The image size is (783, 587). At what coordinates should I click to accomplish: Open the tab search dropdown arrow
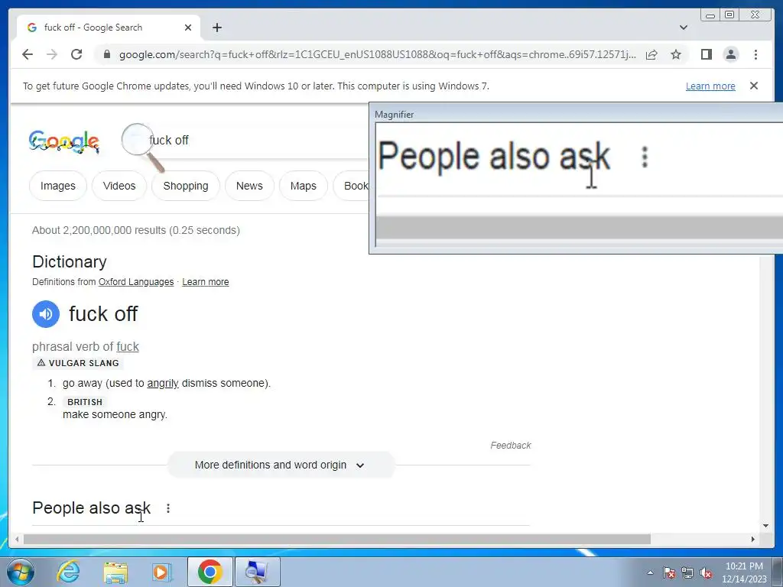683,28
